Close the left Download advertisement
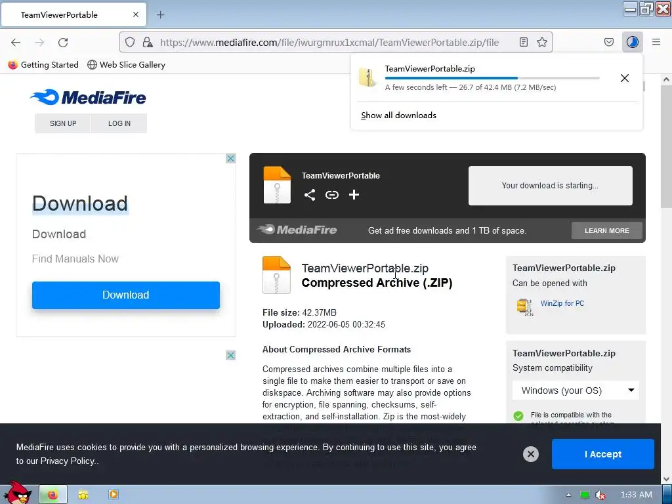Viewport: 672px width, 504px height. click(230, 159)
